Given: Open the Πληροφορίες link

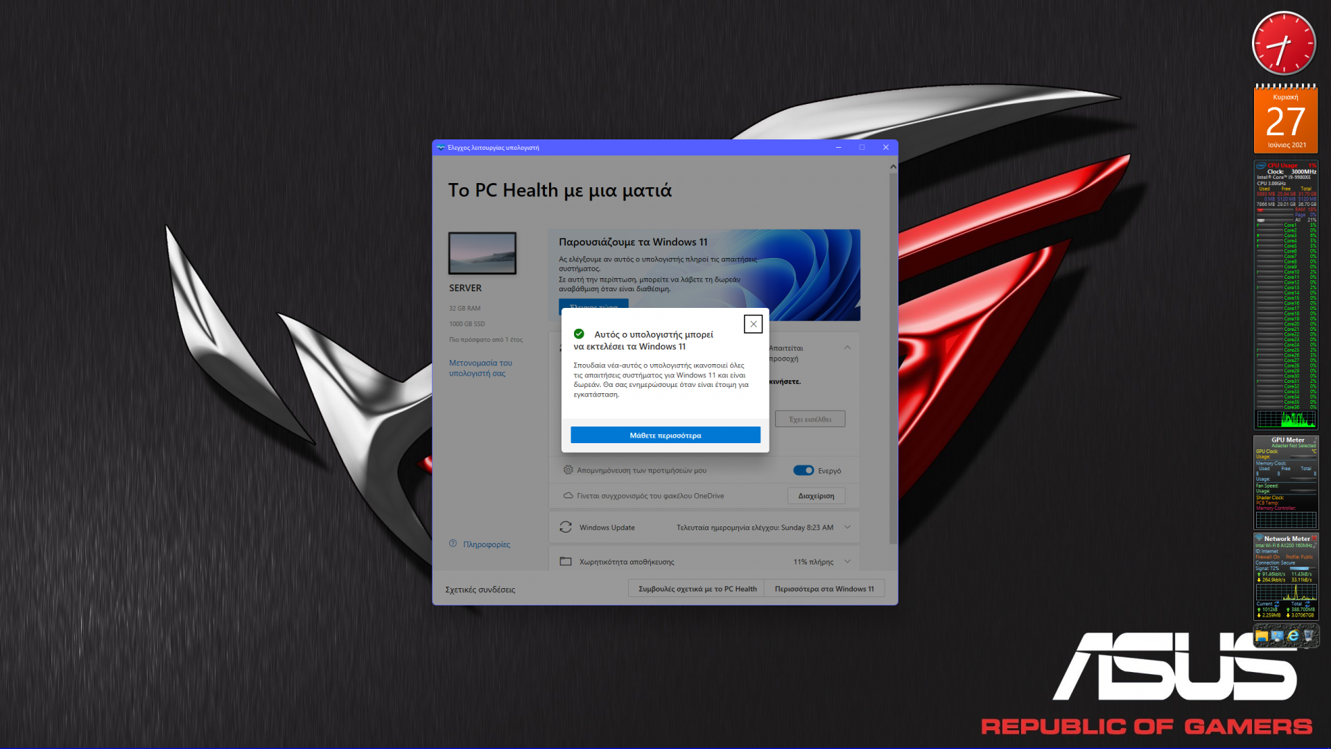Looking at the screenshot, I should (487, 544).
